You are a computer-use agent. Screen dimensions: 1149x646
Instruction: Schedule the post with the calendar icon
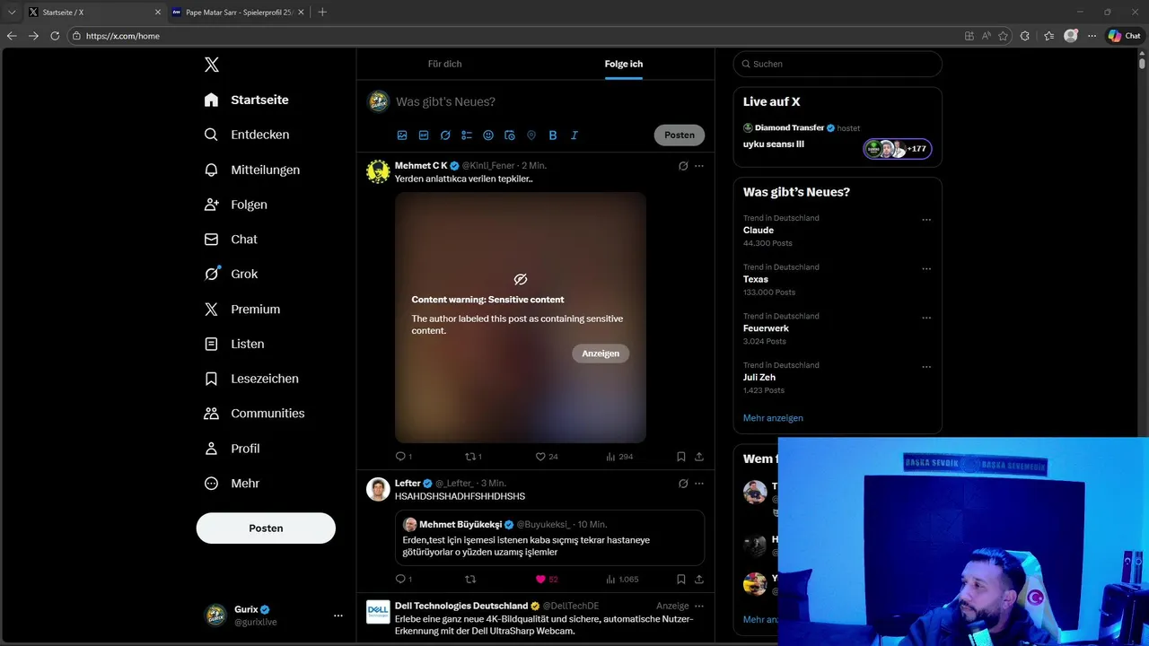pos(510,135)
